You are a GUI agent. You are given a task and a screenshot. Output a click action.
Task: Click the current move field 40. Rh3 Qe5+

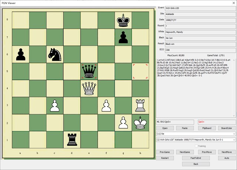click(x=175, y=122)
